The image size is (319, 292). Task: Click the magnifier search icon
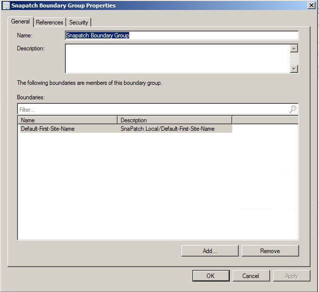point(293,109)
